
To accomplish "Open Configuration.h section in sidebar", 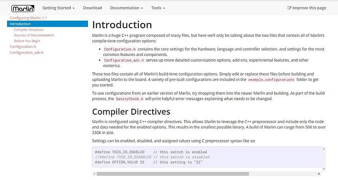I will point(23,47).
